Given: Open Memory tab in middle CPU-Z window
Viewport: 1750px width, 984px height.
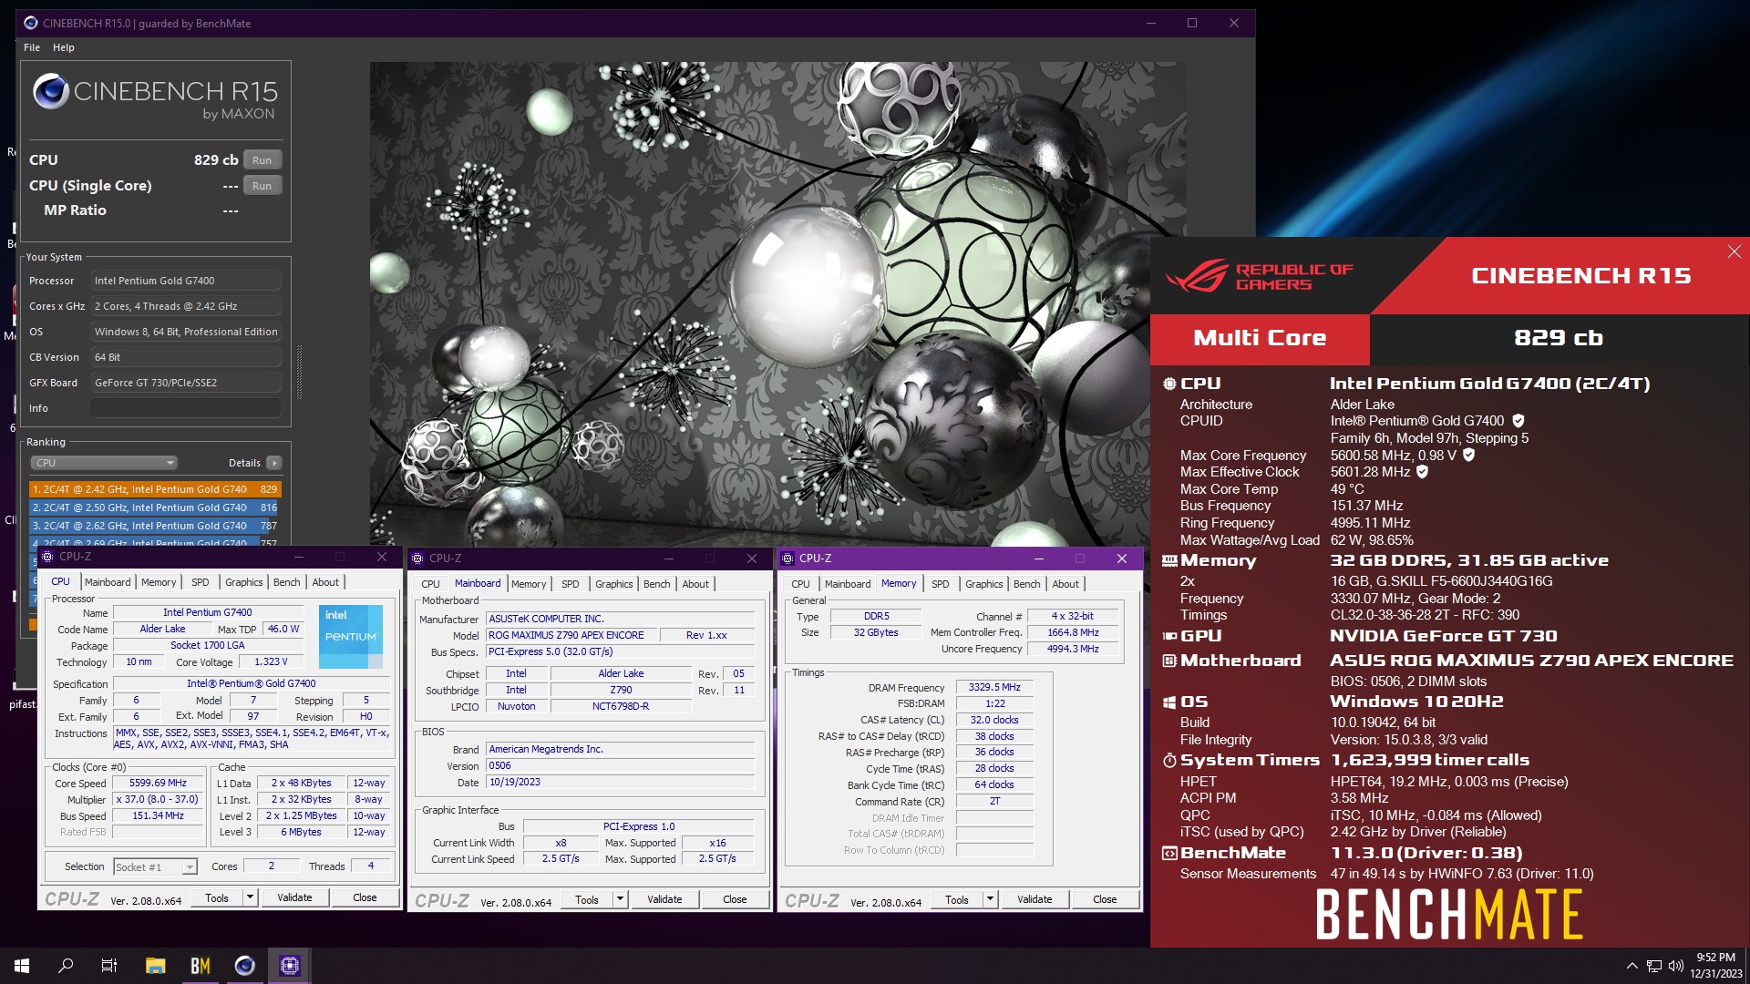Looking at the screenshot, I should (x=529, y=584).
